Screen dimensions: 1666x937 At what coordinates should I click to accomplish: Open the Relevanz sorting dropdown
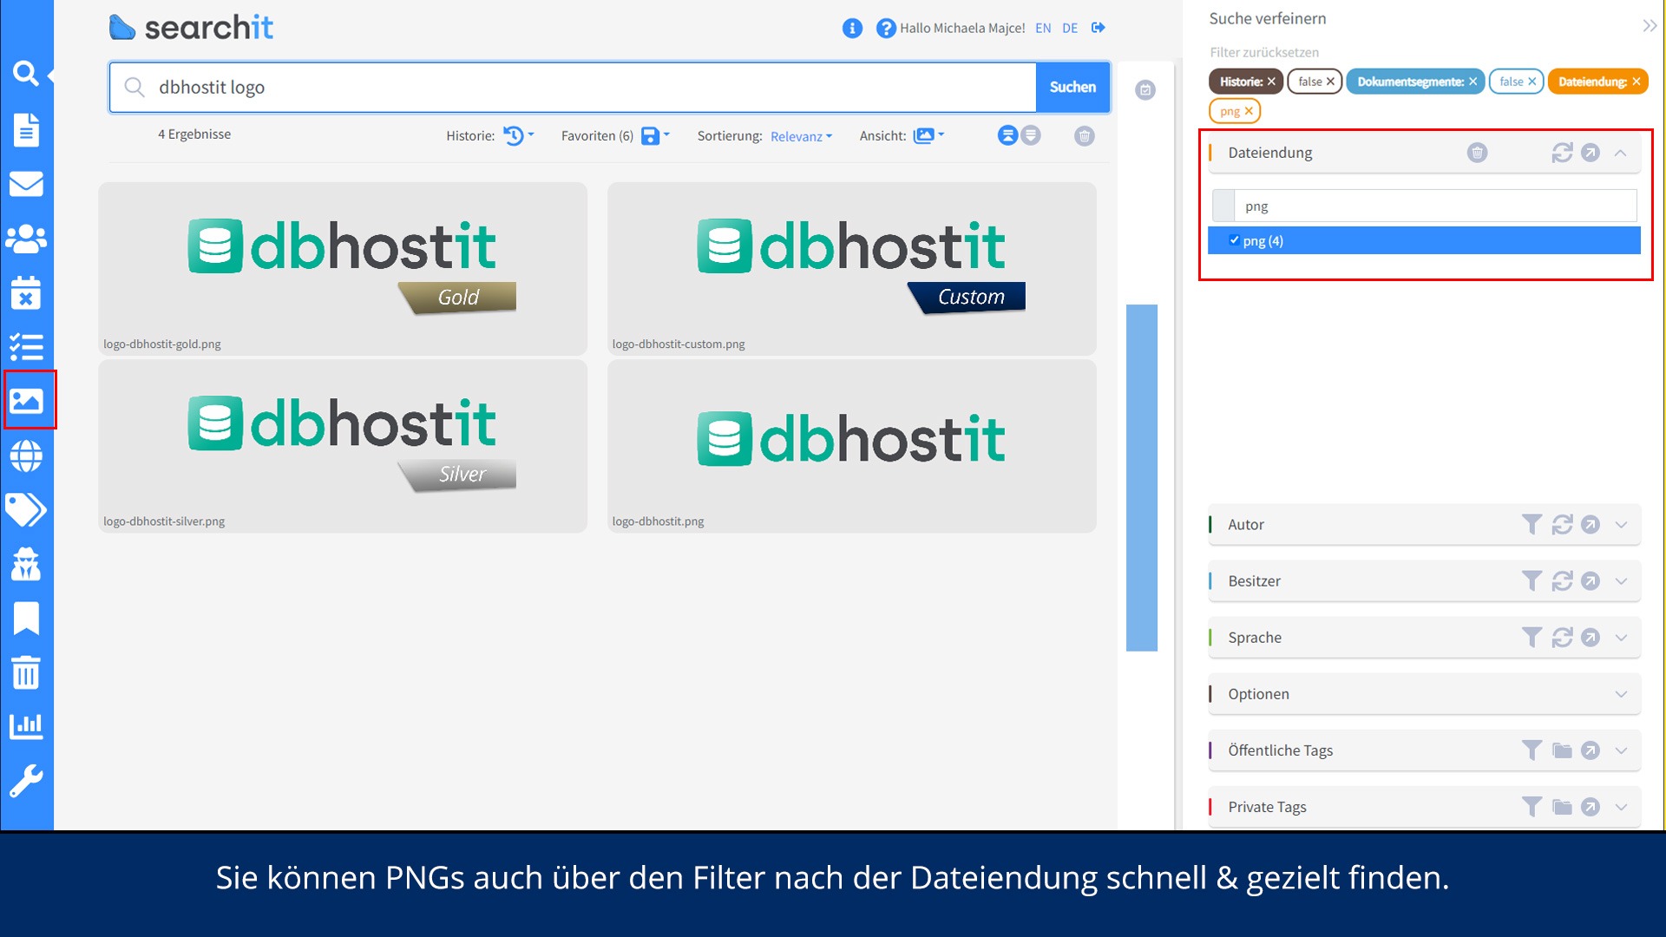click(801, 136)
